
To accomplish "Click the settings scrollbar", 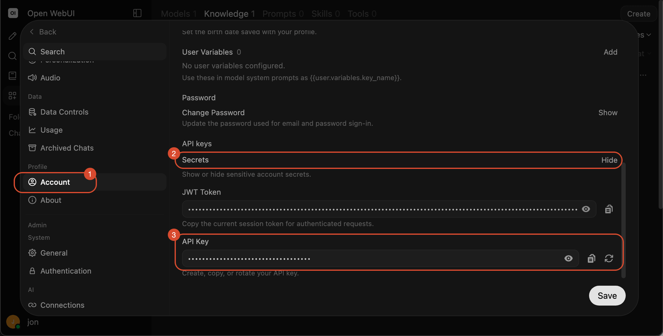I will pyautogui.click(x=623, y=220).
